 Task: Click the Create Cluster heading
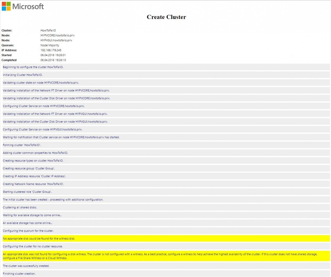(x=166, y=17)
